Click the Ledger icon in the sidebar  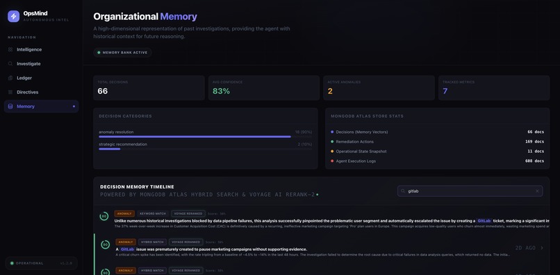(x=10, y=78)
